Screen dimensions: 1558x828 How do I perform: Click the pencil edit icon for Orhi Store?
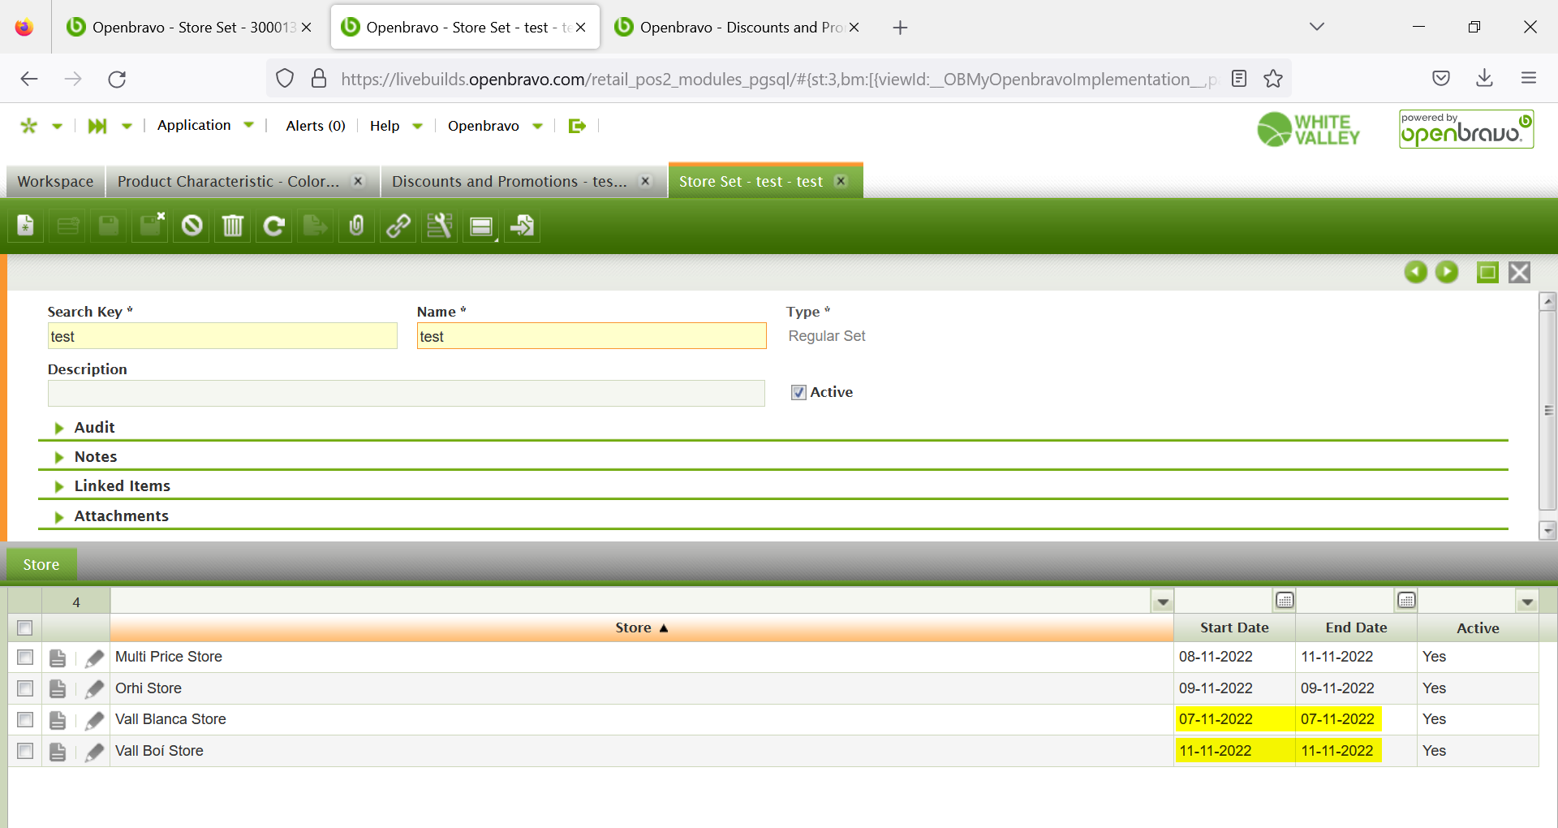click(95, 689)
